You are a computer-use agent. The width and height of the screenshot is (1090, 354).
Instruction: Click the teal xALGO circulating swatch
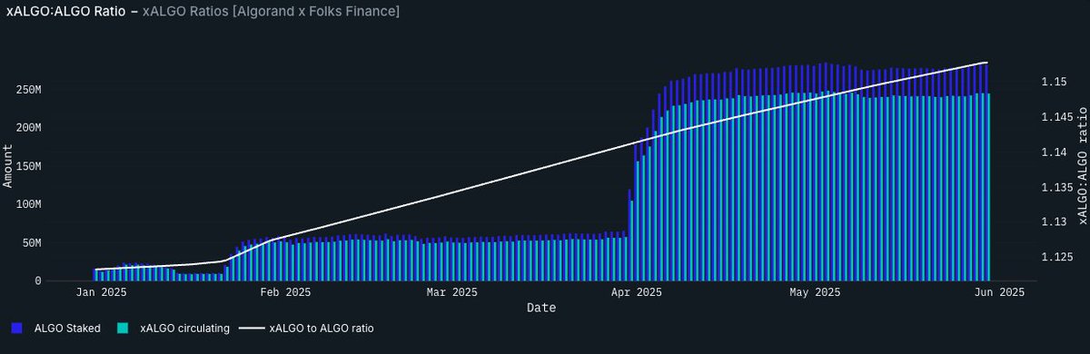click(124, 328)
